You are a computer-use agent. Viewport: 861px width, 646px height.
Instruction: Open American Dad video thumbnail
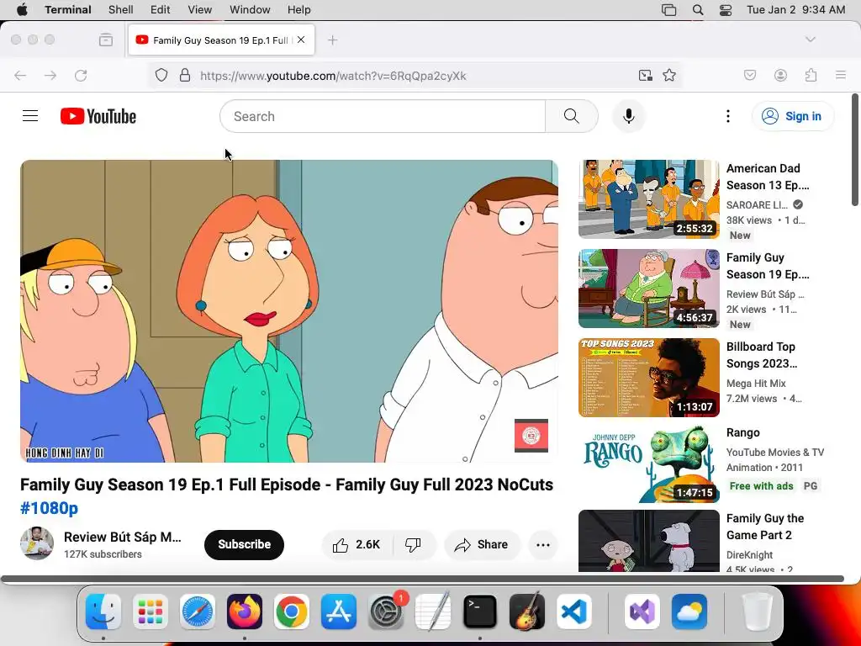coord(648,199)
